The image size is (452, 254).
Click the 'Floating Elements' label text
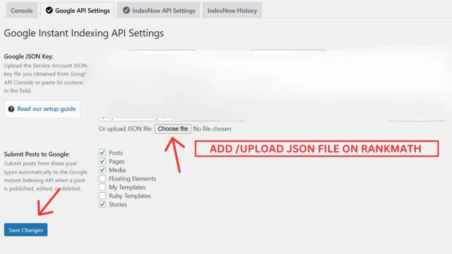(x=132, y=179)
